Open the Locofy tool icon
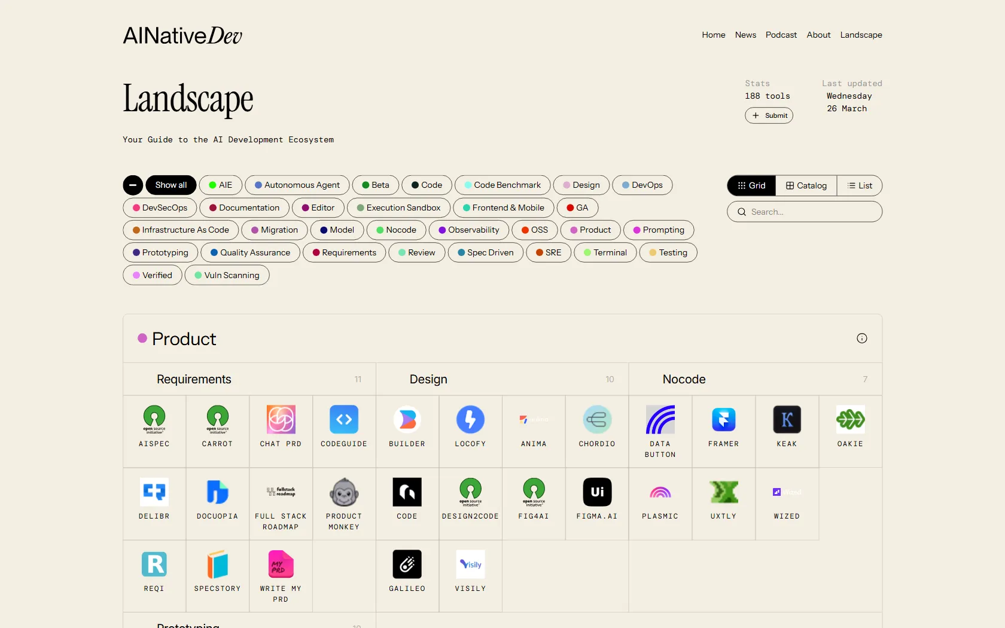This screenshot has height=628, width=1005. click(471, 419)
